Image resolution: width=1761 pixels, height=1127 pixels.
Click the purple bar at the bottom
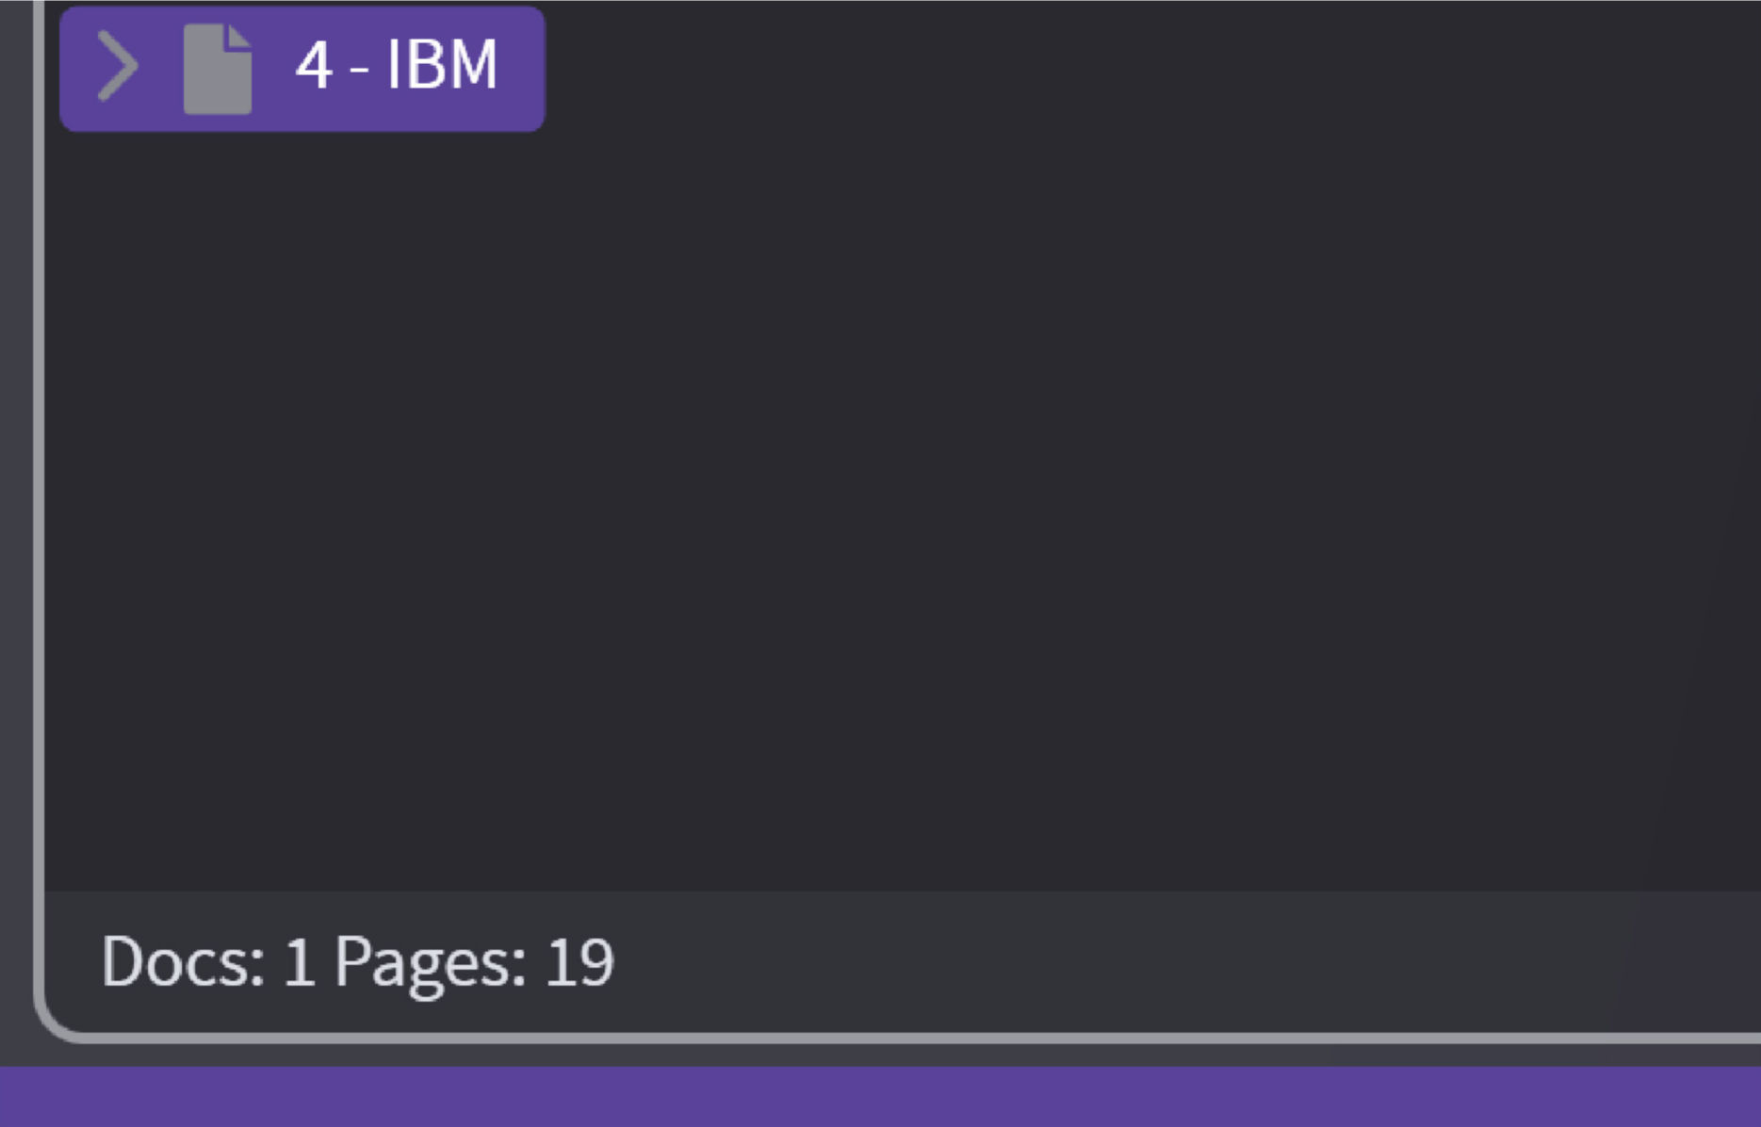[880, 1098]
